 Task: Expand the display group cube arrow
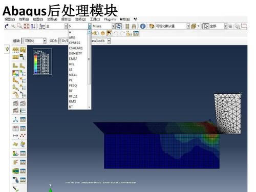click(198, 26)
